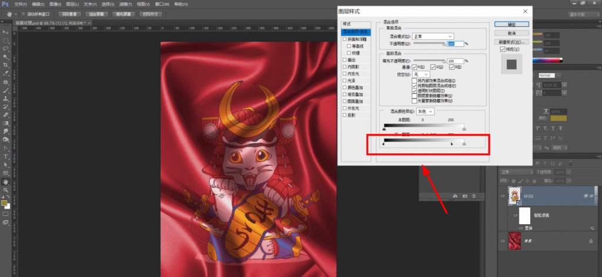
Task: Toggle the G channel checkbox
Action: pos(433,67)
